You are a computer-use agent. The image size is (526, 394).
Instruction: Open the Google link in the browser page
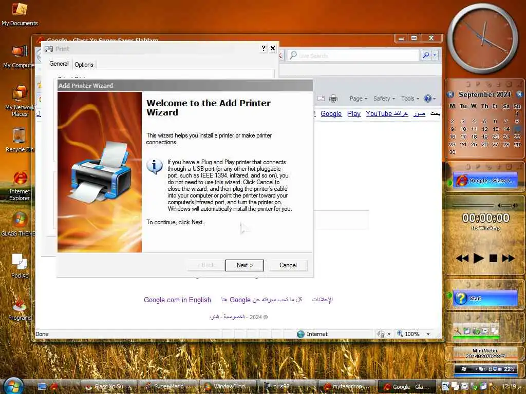(x=331, y=113)
